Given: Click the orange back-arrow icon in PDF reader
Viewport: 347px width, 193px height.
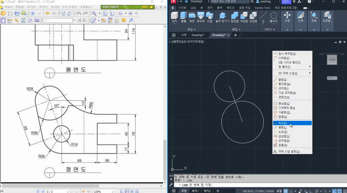Looking at the screenshot, I should pyautogui.click(x=47, y=13).
